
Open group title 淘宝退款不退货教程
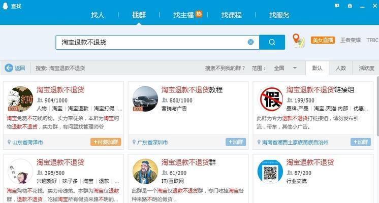click(x=192, y=90)
